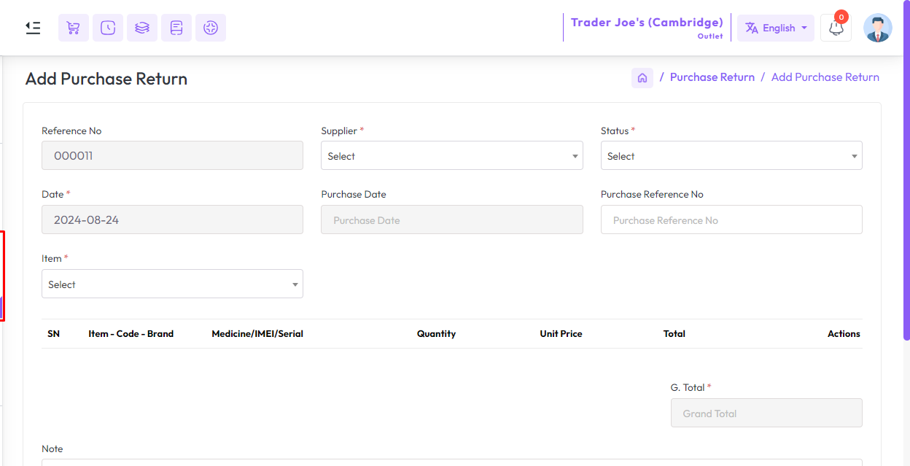
Task: Click the Date field 2024-08-24
Action: click(x=172, y=220)
